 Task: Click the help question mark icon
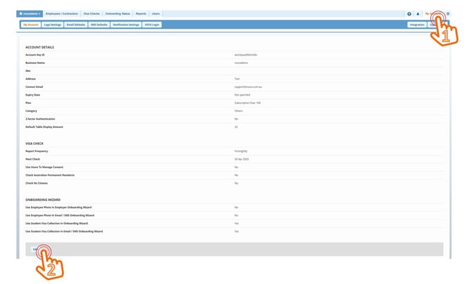[409, 13]
